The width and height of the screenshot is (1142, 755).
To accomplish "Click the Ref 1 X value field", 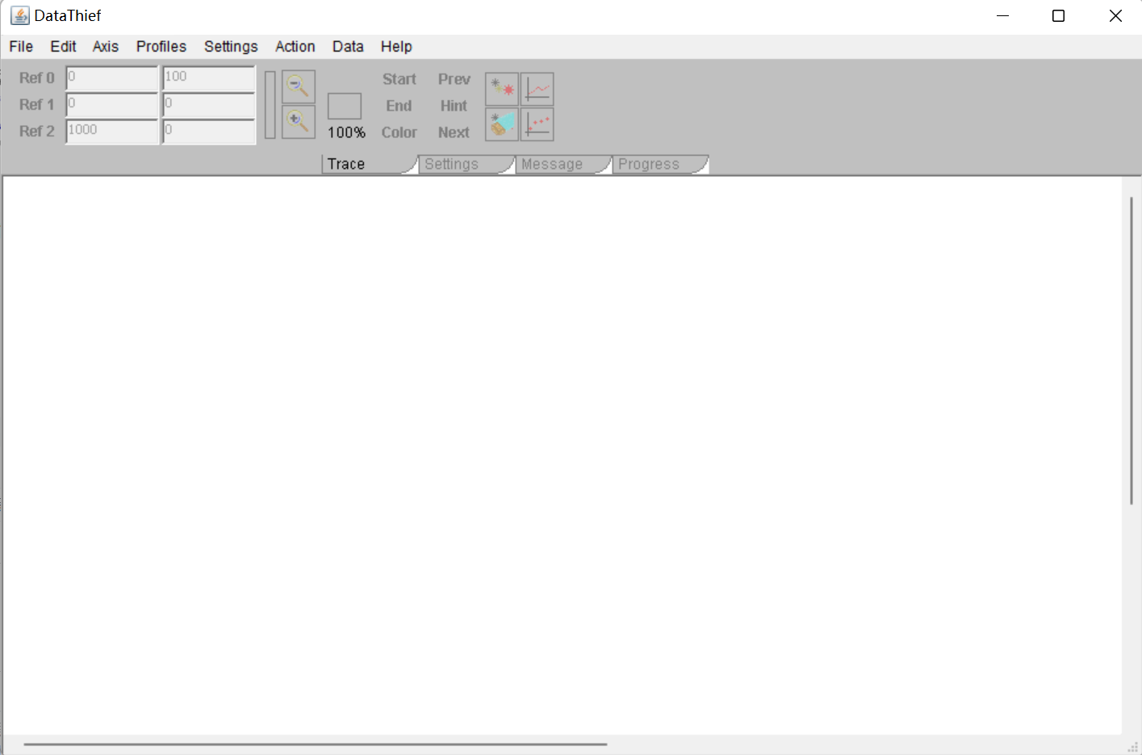I will click(x=112, y=104).
